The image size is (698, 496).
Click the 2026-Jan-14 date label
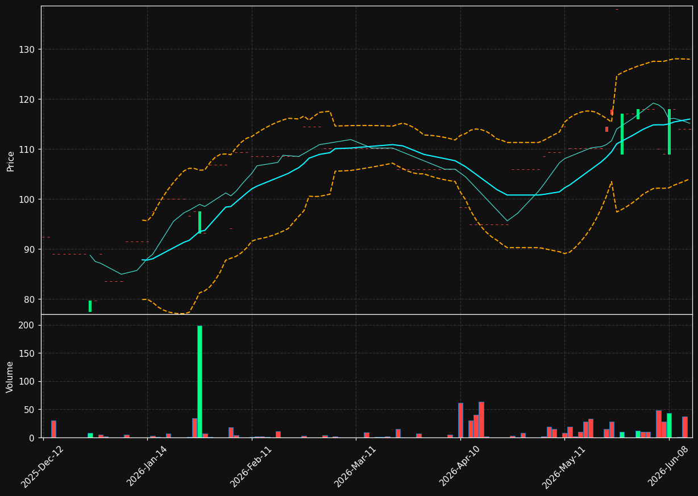[147, 466]
